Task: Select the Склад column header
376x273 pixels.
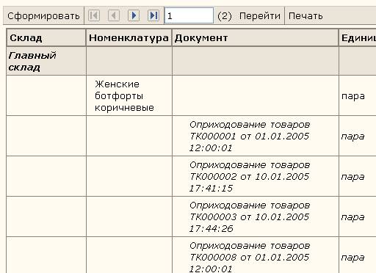Action: coord(46,37)
